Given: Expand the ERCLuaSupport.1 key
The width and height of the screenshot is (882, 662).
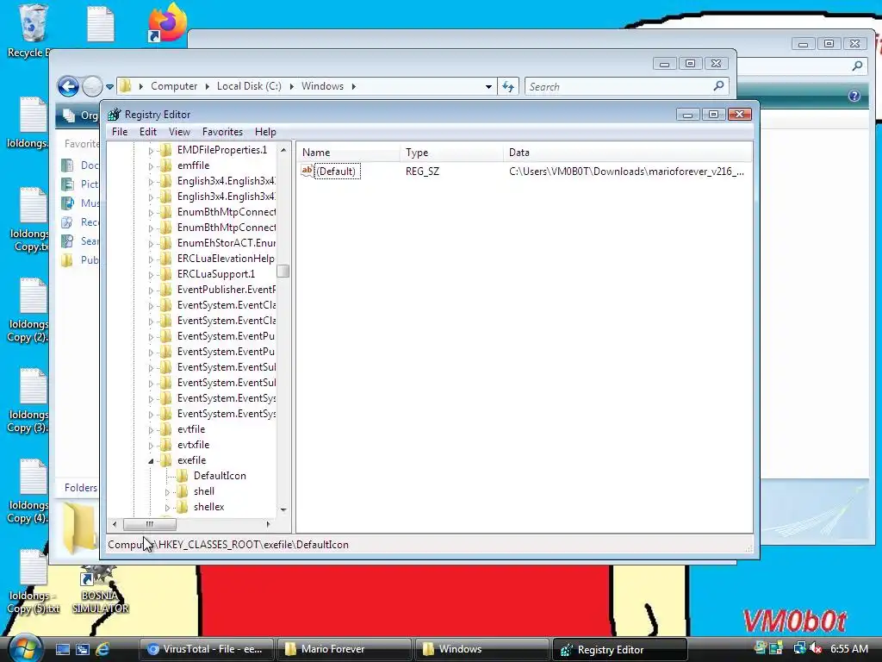Looking at the screenshot, I should coord(151,275).
